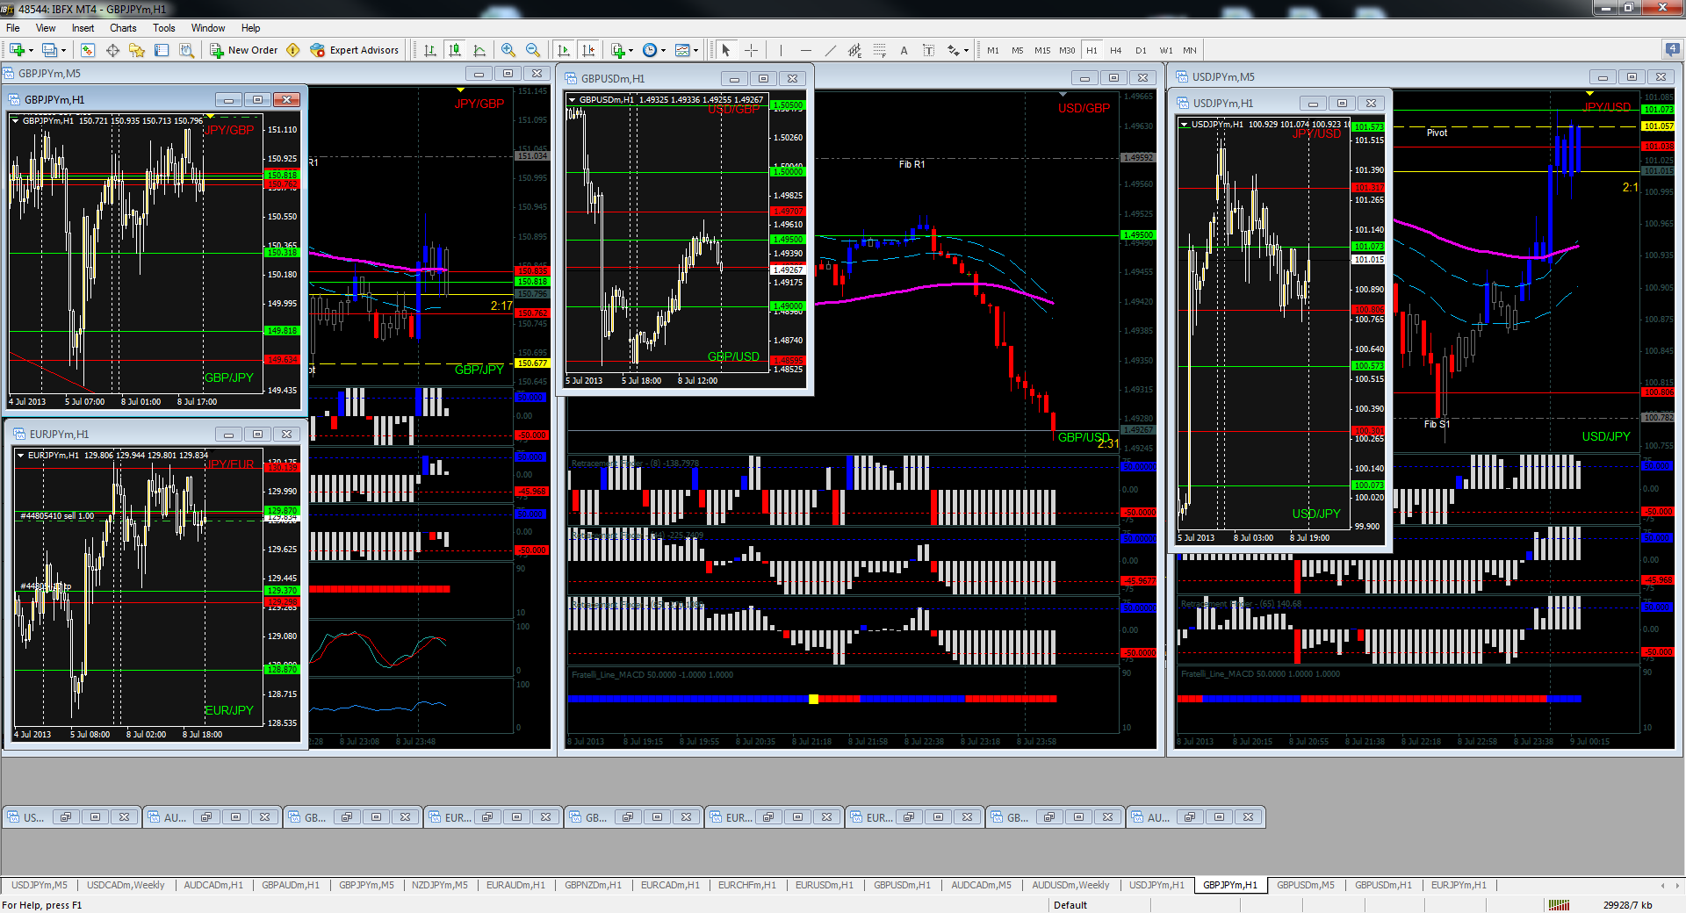Toggle the Terminal panel icon
Image resolution: width=1686 pixels, height=913 pixels.
click(x=162, y=50)
